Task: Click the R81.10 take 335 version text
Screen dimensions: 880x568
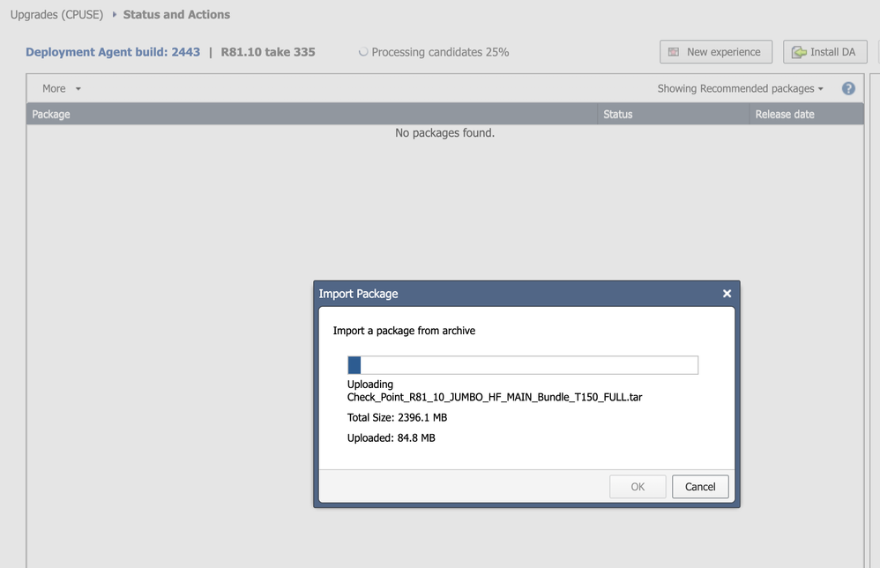Action: (x=268, y=52)
